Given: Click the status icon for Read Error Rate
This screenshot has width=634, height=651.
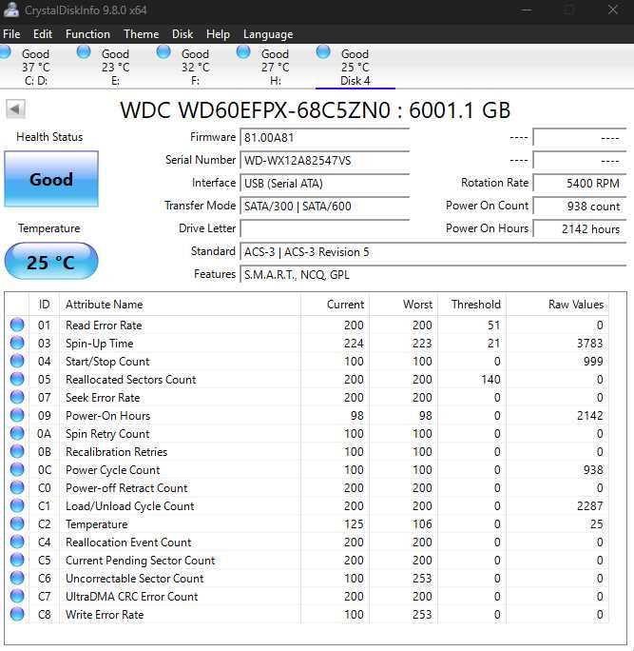Looking at the screenshot, I should (17, 325).
